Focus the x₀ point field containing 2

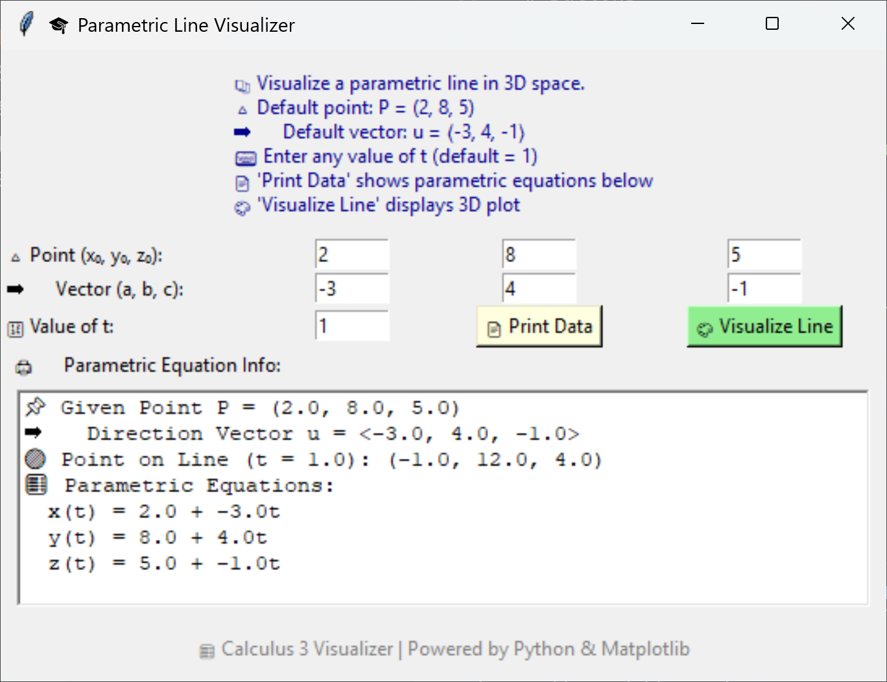[352, 255]
